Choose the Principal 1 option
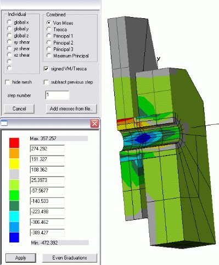The height and width of the screenshot is (265, 219). [x=49, y=36]
